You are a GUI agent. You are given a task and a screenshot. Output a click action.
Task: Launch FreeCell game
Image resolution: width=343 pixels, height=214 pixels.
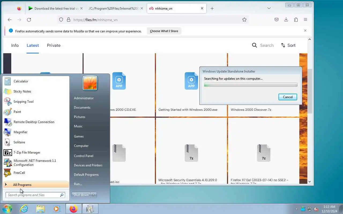coord(36,173)
